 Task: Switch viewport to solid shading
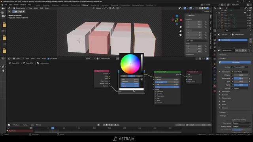pos(202,8)
